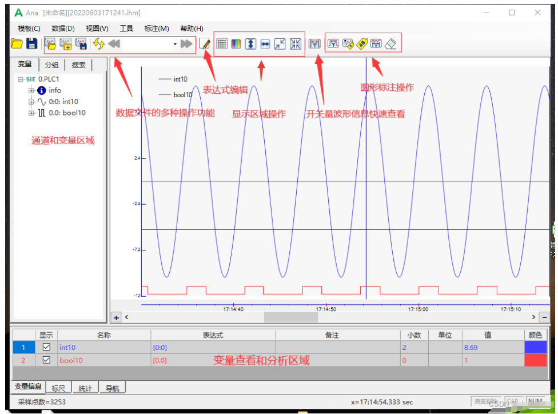The height and width of the screenshot is (414, 558).
Task: Toggle the grid display icon
Action: (x=222, y=44)
